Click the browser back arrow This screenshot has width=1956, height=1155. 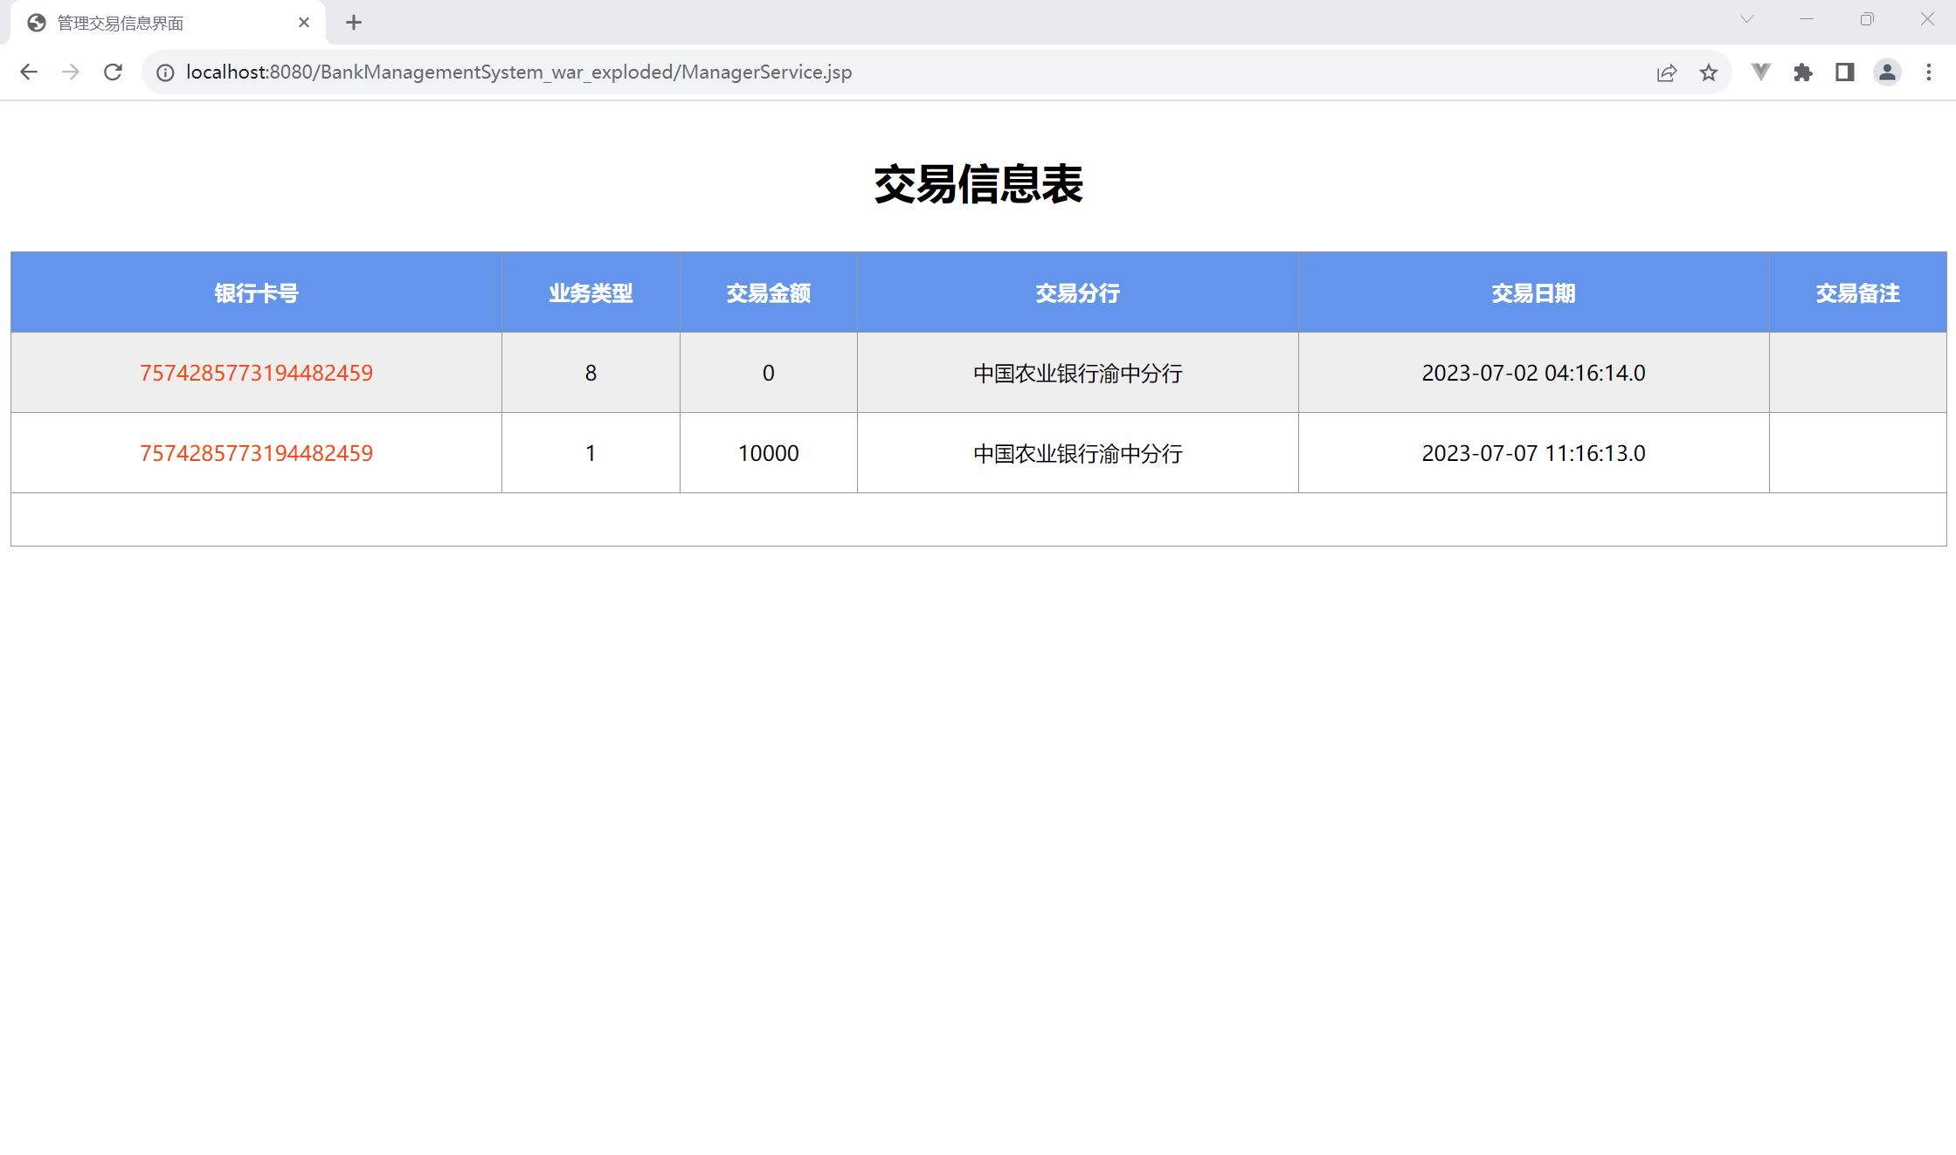[x=29, y=72]
